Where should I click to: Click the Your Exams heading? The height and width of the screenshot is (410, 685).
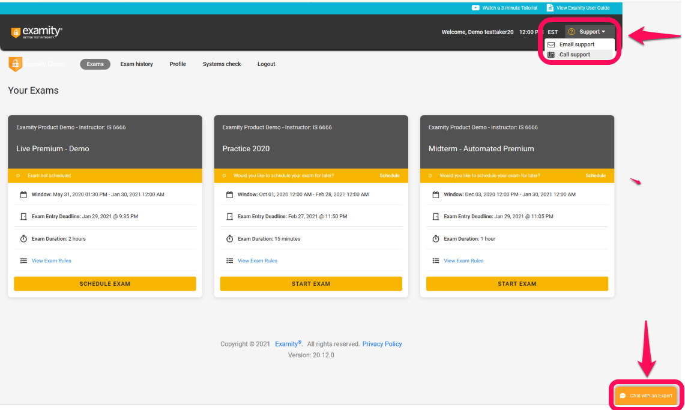pyautogui.click(x=33, y=91)
